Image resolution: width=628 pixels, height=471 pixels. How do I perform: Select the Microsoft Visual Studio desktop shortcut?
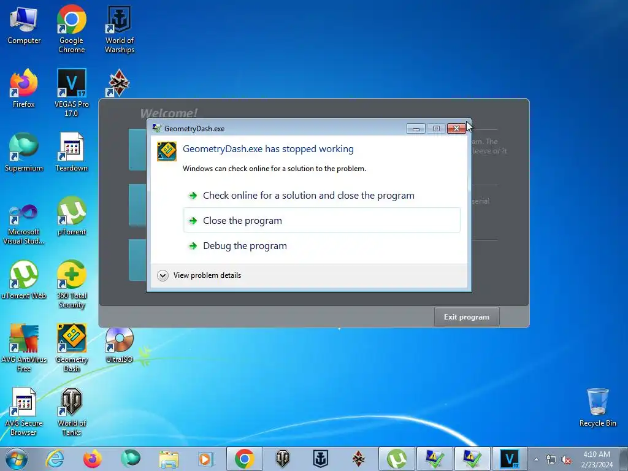click(x=24, y=224)
